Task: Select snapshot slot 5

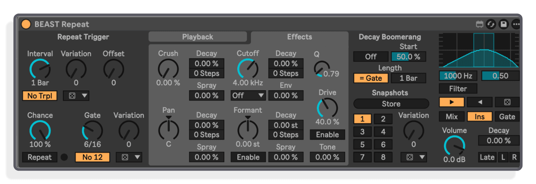Action: (362, 144)
